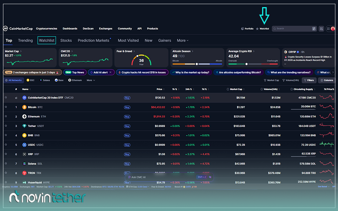Click the Bitcoin coin icon
The width and height of the screenshot is (338, 211).
[x=24, y=107]
